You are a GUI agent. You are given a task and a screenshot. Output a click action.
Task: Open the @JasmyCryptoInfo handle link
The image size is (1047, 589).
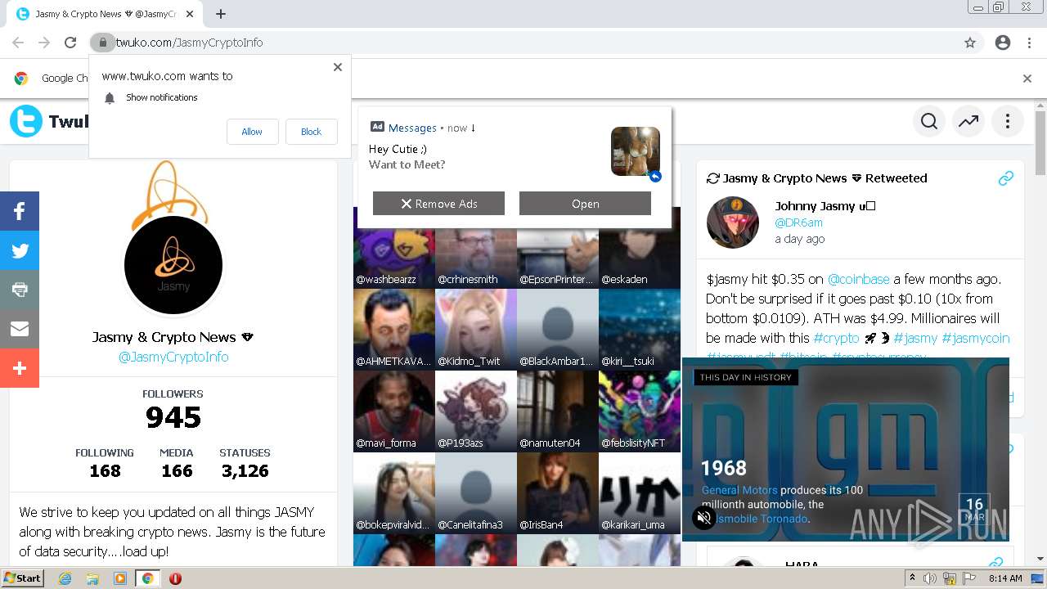coord(173,357)
